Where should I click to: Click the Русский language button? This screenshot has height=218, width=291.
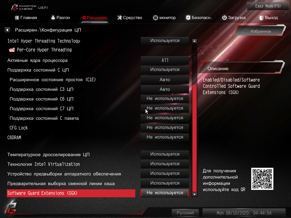tap(185, 213)
